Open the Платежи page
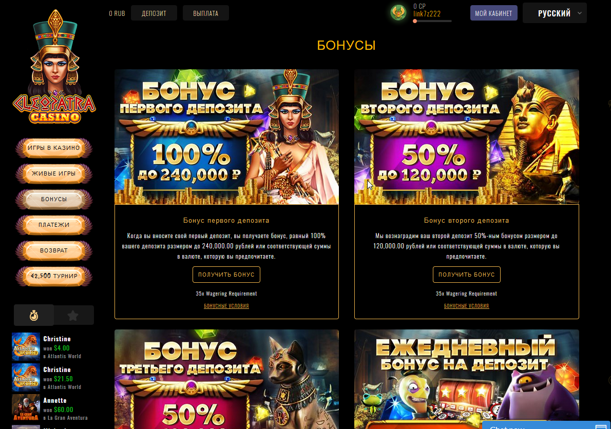611x429 pixels. tap(54, 225)
